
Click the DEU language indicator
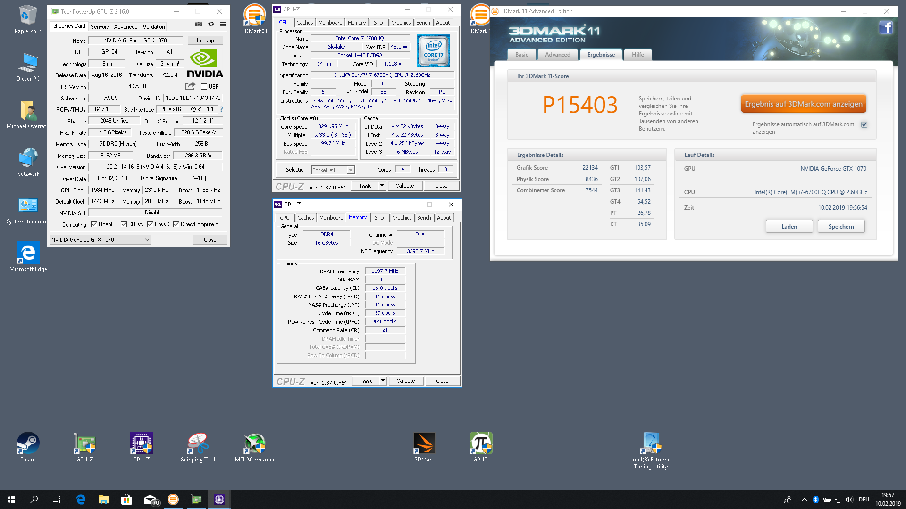864,500
